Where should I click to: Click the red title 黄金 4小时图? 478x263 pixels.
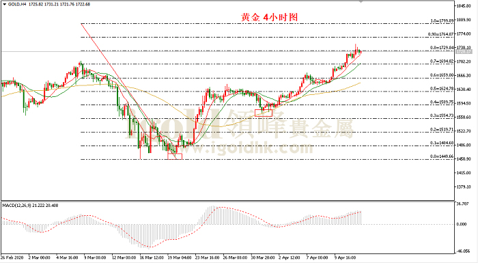tap(270, 17)
